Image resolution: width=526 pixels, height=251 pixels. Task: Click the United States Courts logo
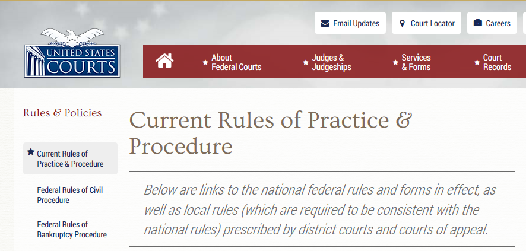click(72, 53)
